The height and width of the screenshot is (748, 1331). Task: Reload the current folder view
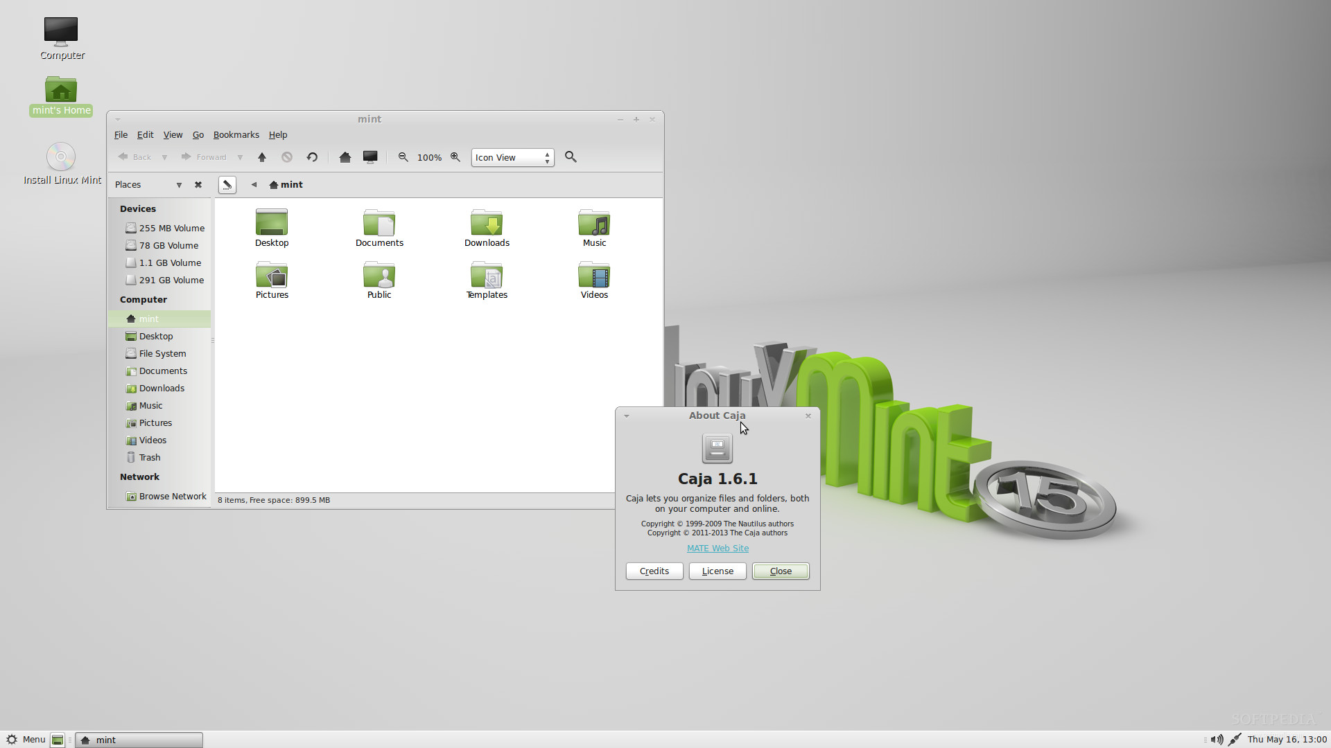click(312, 157)
